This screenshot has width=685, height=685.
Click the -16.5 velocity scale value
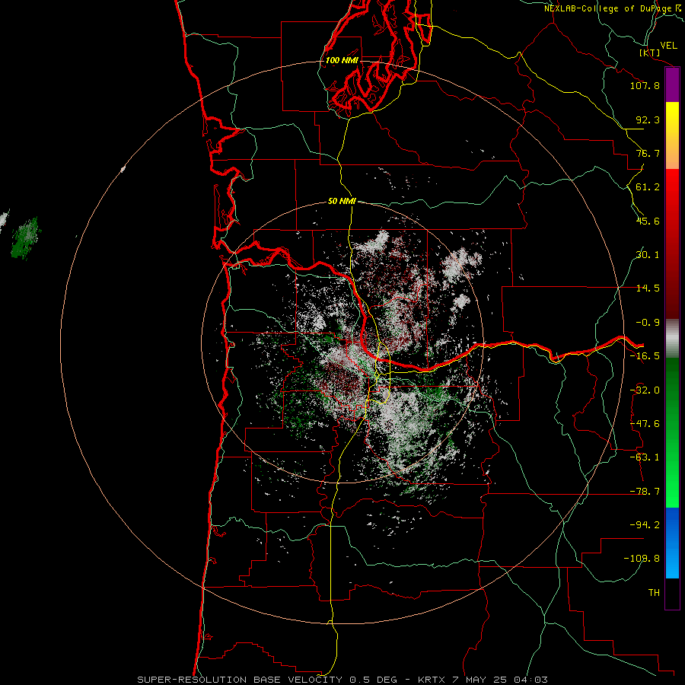[x=645, y=356]
